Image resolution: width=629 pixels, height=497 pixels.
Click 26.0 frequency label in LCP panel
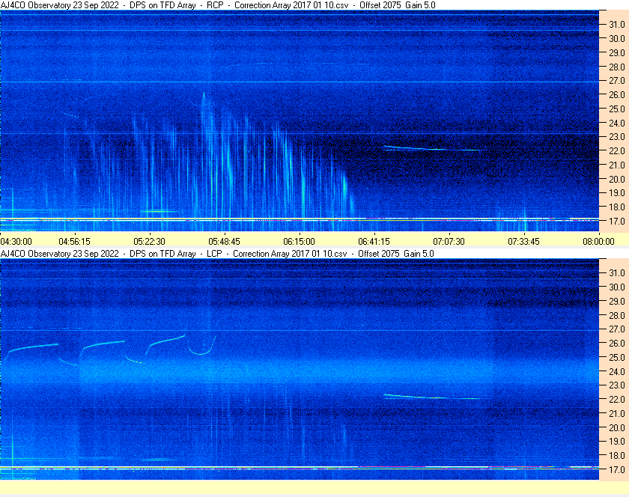(x=617, y=344)
